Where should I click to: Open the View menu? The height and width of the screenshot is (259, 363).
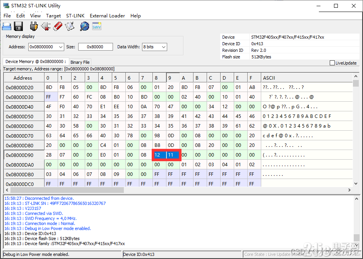coord(35,16)
